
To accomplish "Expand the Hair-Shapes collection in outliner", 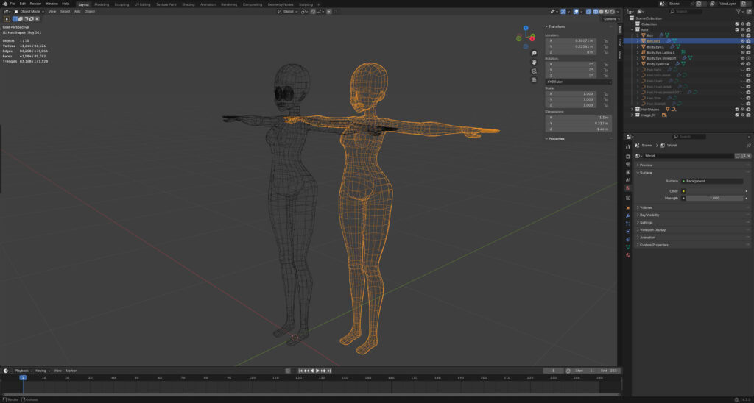I will click(632, 110).
